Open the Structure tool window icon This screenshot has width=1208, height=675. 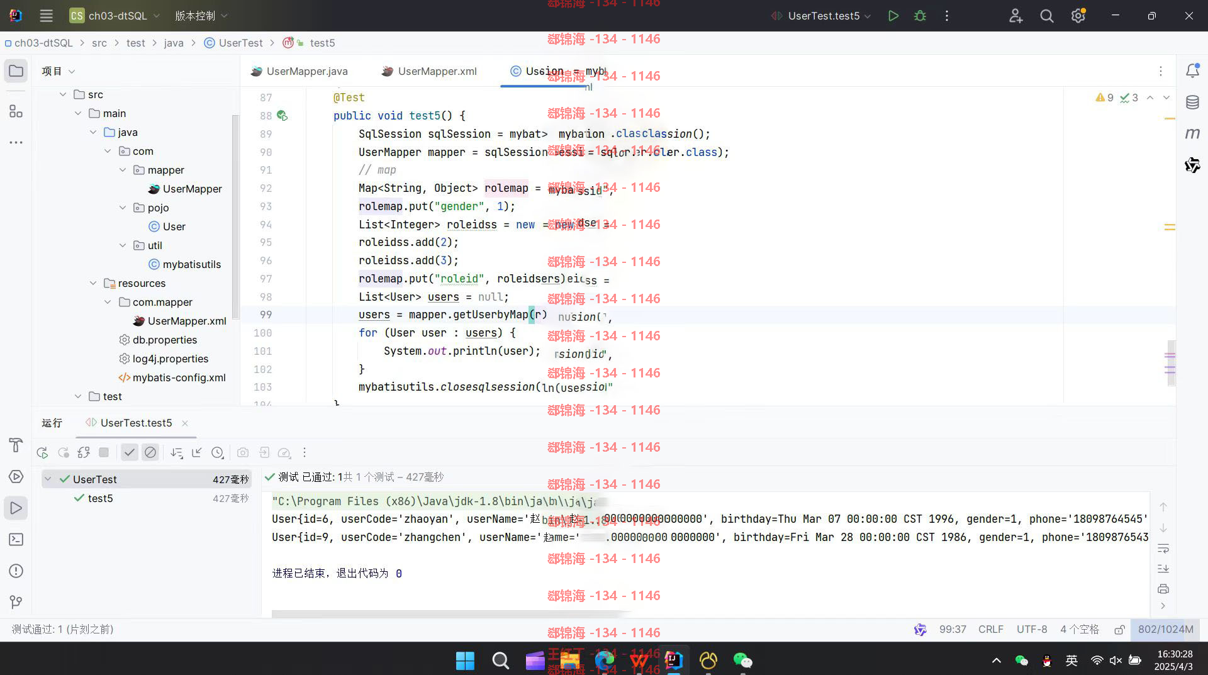point(16,111)
